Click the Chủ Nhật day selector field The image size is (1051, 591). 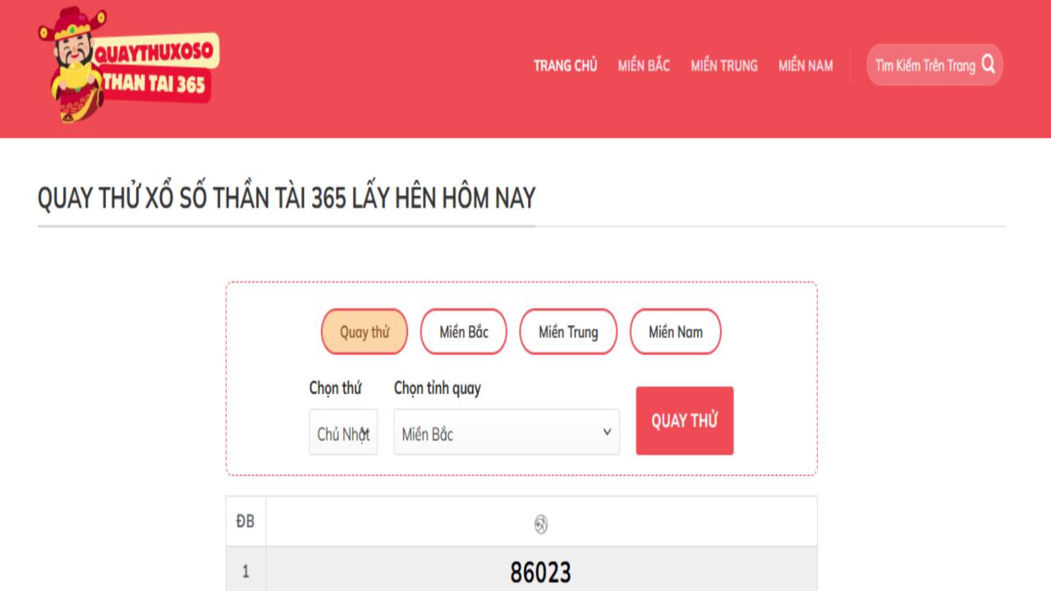(343, 433)
